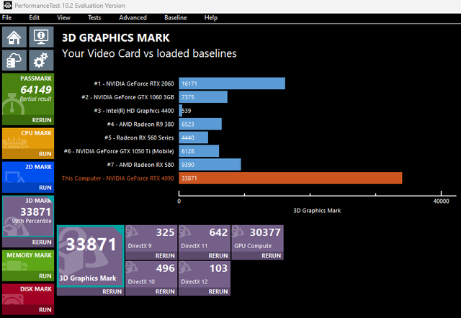Image resolution: width=461 pixels, height=318 pixels.
Task: Select '#7 - AMD Radeon RX 580' label
Action: tap(140, 165)
